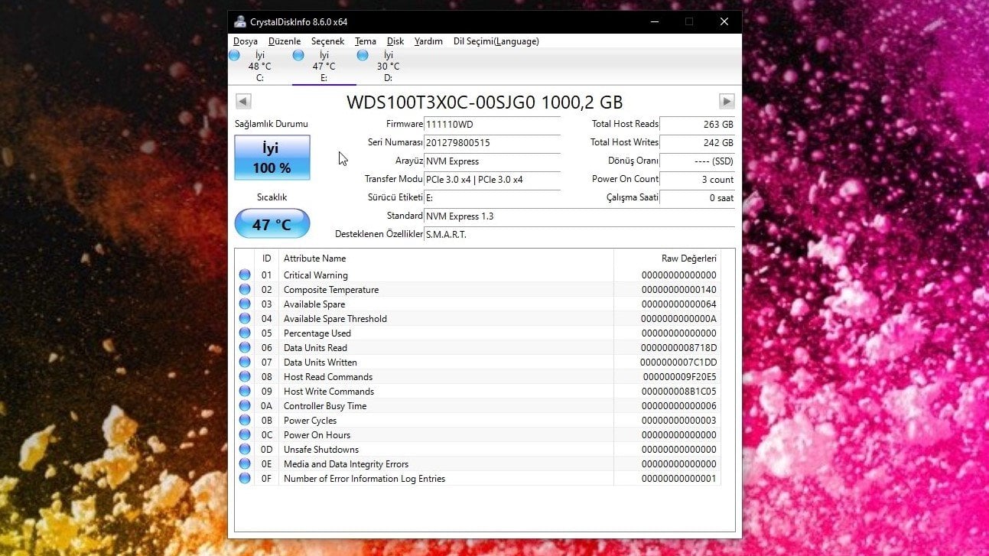Click the Sürücü Etiketi field showing E:
Image resolution: width=989 pixels, height=556 pixels.
493,197
